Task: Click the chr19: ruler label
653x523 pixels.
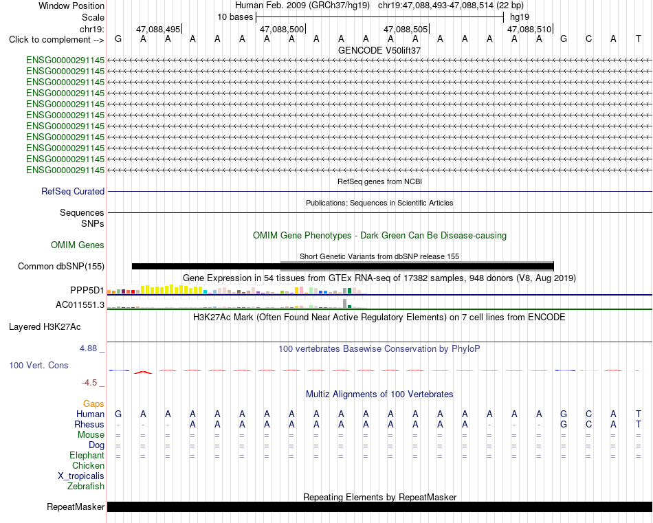Action: (x=91, y=29)
